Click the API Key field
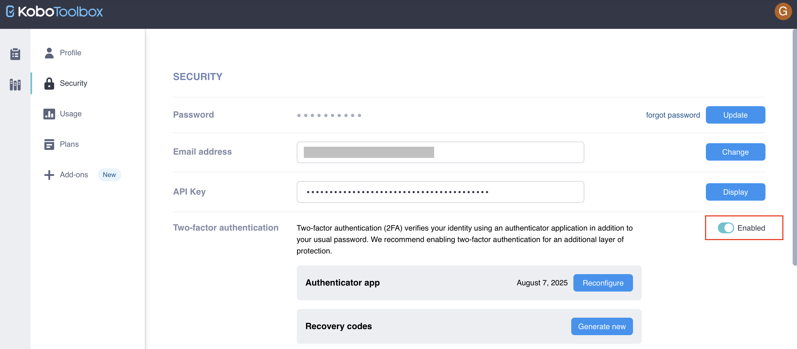The image size is (797, 349). pyautogui.click(x=440, y=192)
